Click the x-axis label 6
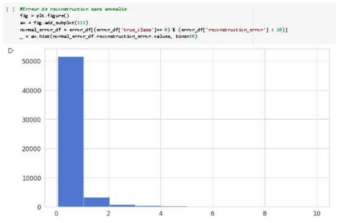The image size is (340, 223). 213,214
